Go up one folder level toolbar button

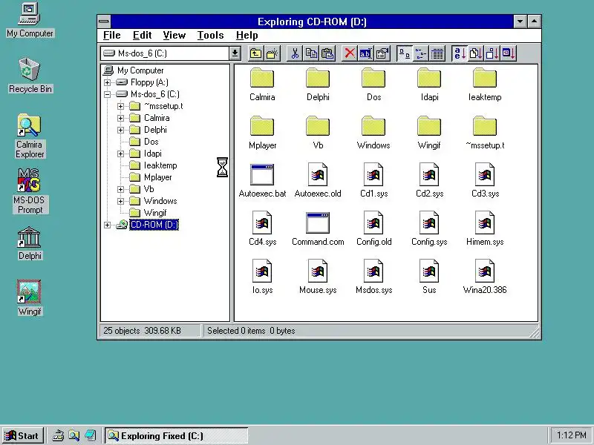coord(255,53)
